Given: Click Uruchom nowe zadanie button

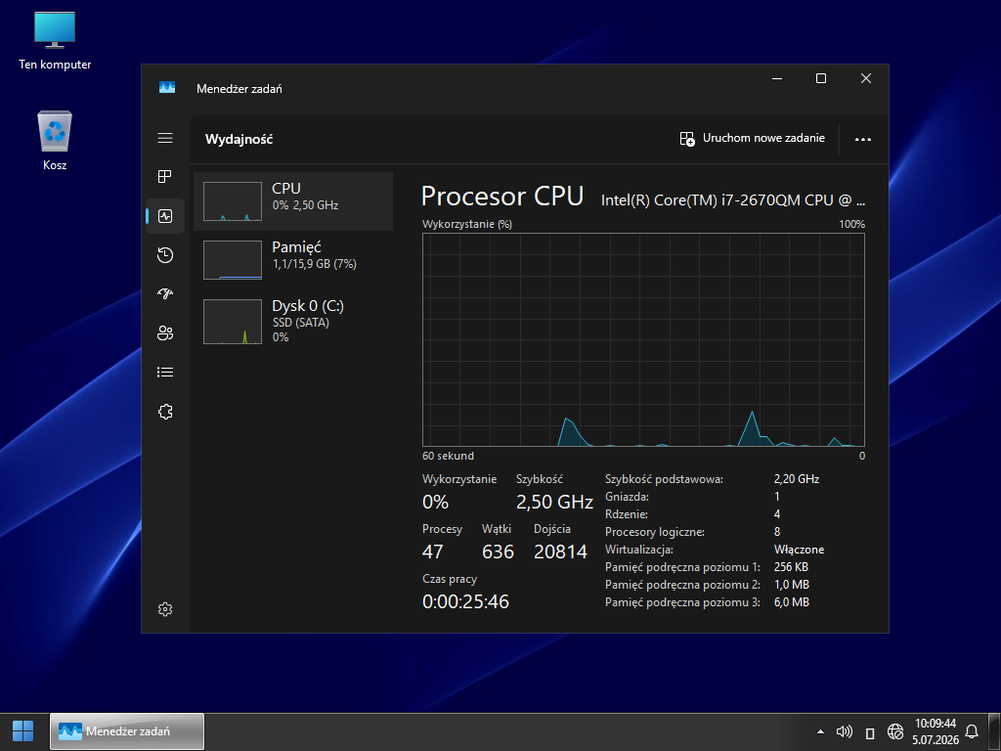Looking at the screenshot, I should click(753, 139).
